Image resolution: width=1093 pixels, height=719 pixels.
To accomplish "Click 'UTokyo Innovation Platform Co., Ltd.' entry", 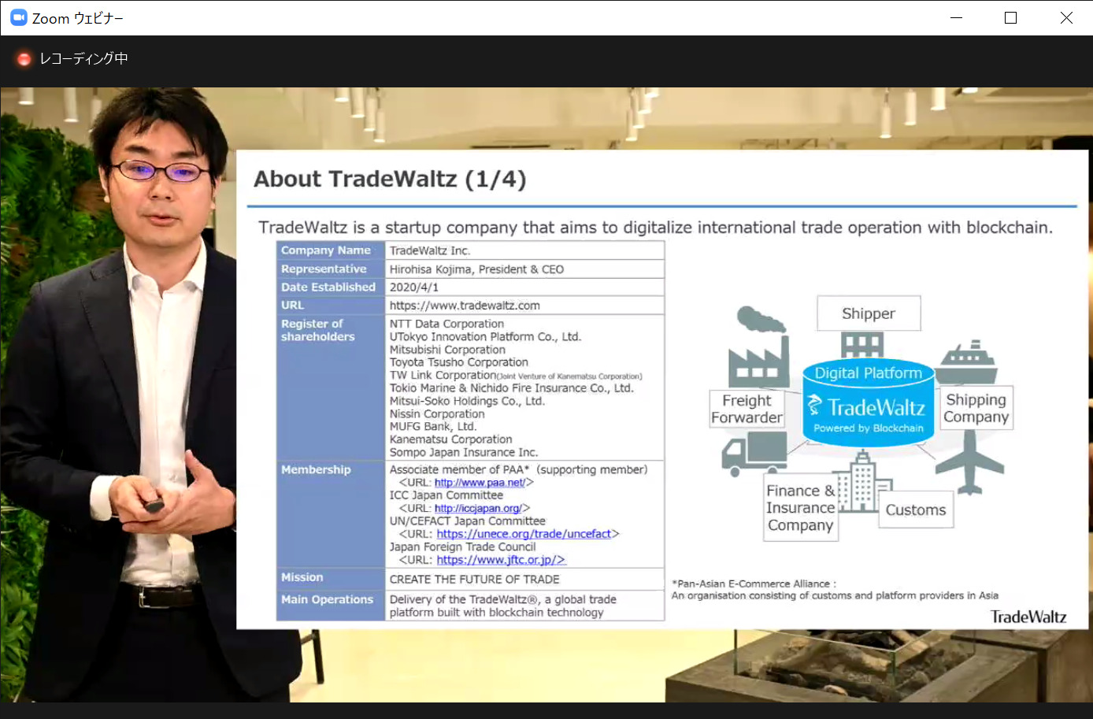I will 485,336.
